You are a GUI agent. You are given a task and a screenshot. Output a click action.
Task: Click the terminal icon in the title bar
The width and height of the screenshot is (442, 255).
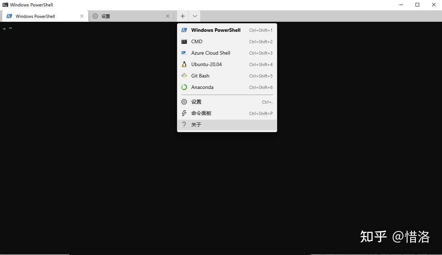point(5,5)
